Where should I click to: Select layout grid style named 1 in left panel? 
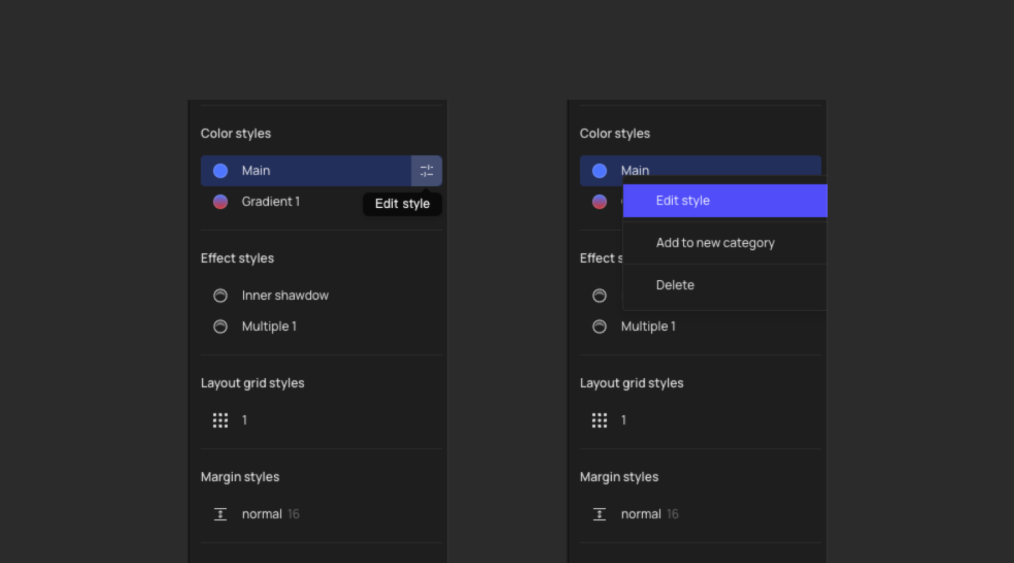[244, 420]
